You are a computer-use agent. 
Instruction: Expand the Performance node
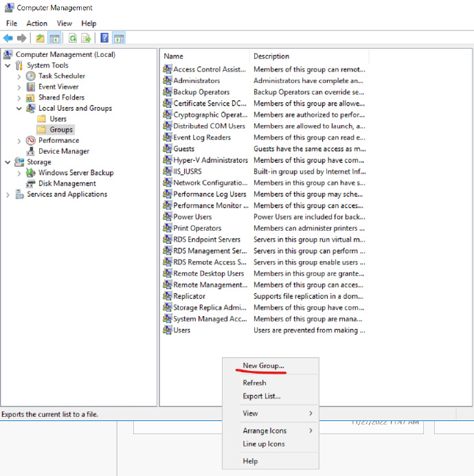(x=19, y=141)
